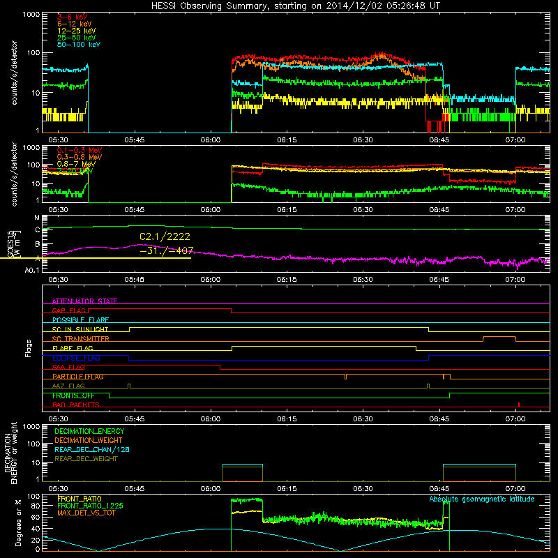558x558 pixels.
Task: Click the DECIMATION_ENERGY legend label
Action: point(89,431)
